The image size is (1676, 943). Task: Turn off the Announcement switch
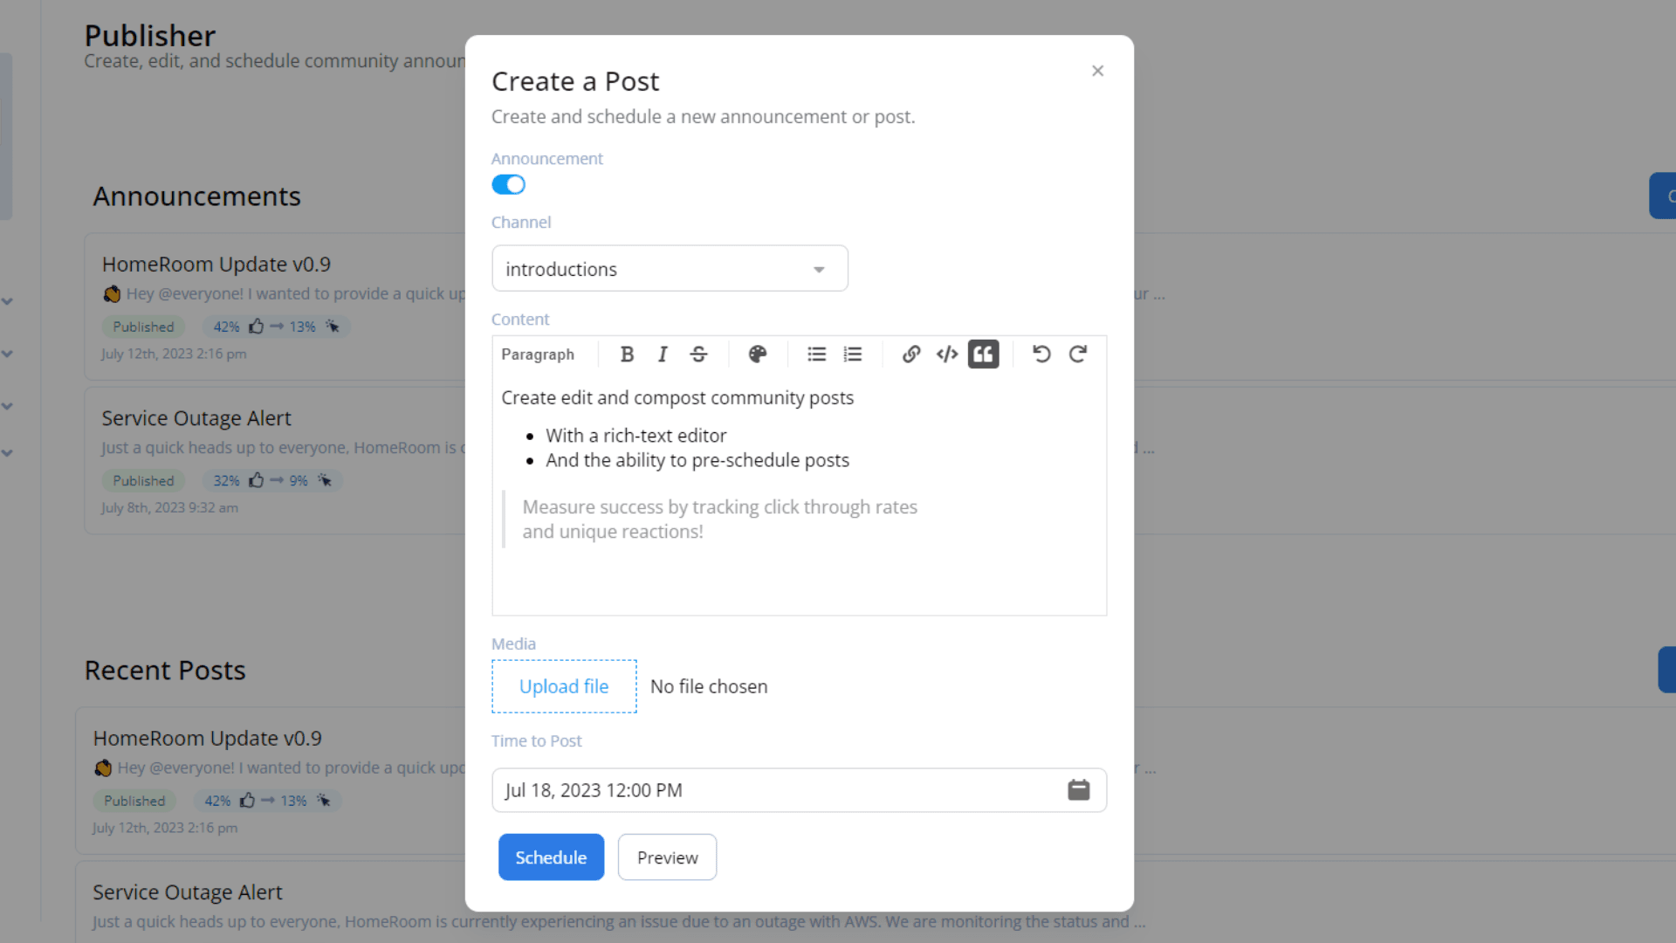pyautogui.click(x=508, y=184)
